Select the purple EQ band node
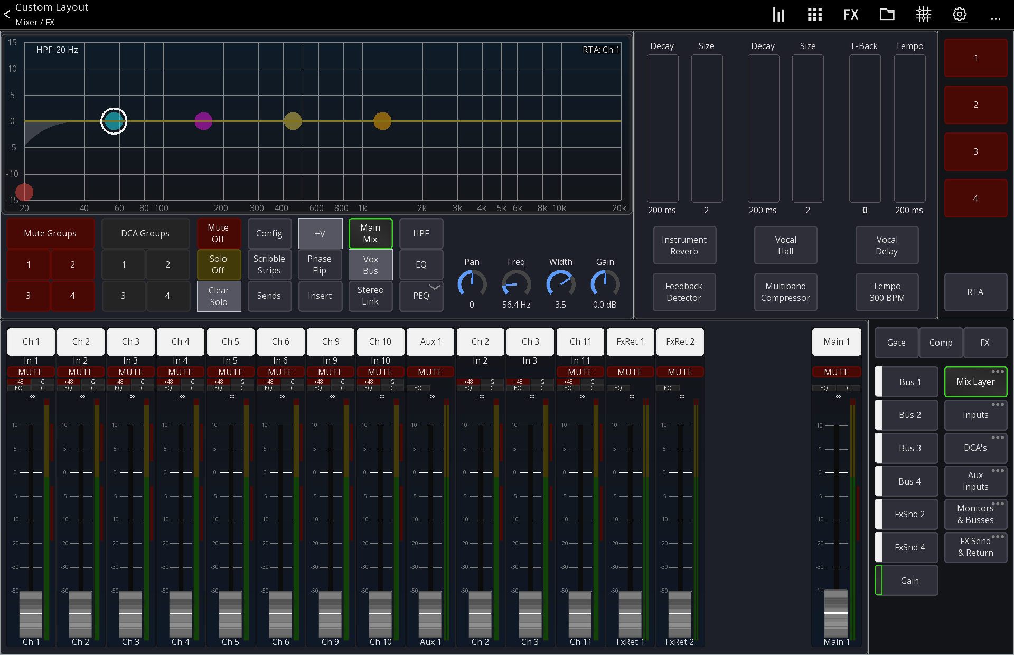 [203, 121]
